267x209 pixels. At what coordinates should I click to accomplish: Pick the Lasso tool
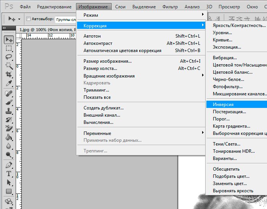tap(9, 57)
